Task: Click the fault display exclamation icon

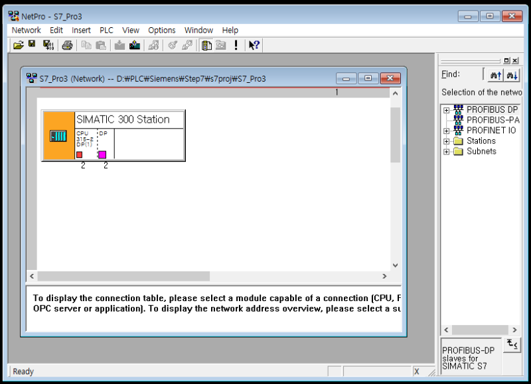Action: click(x=236, y=44)
